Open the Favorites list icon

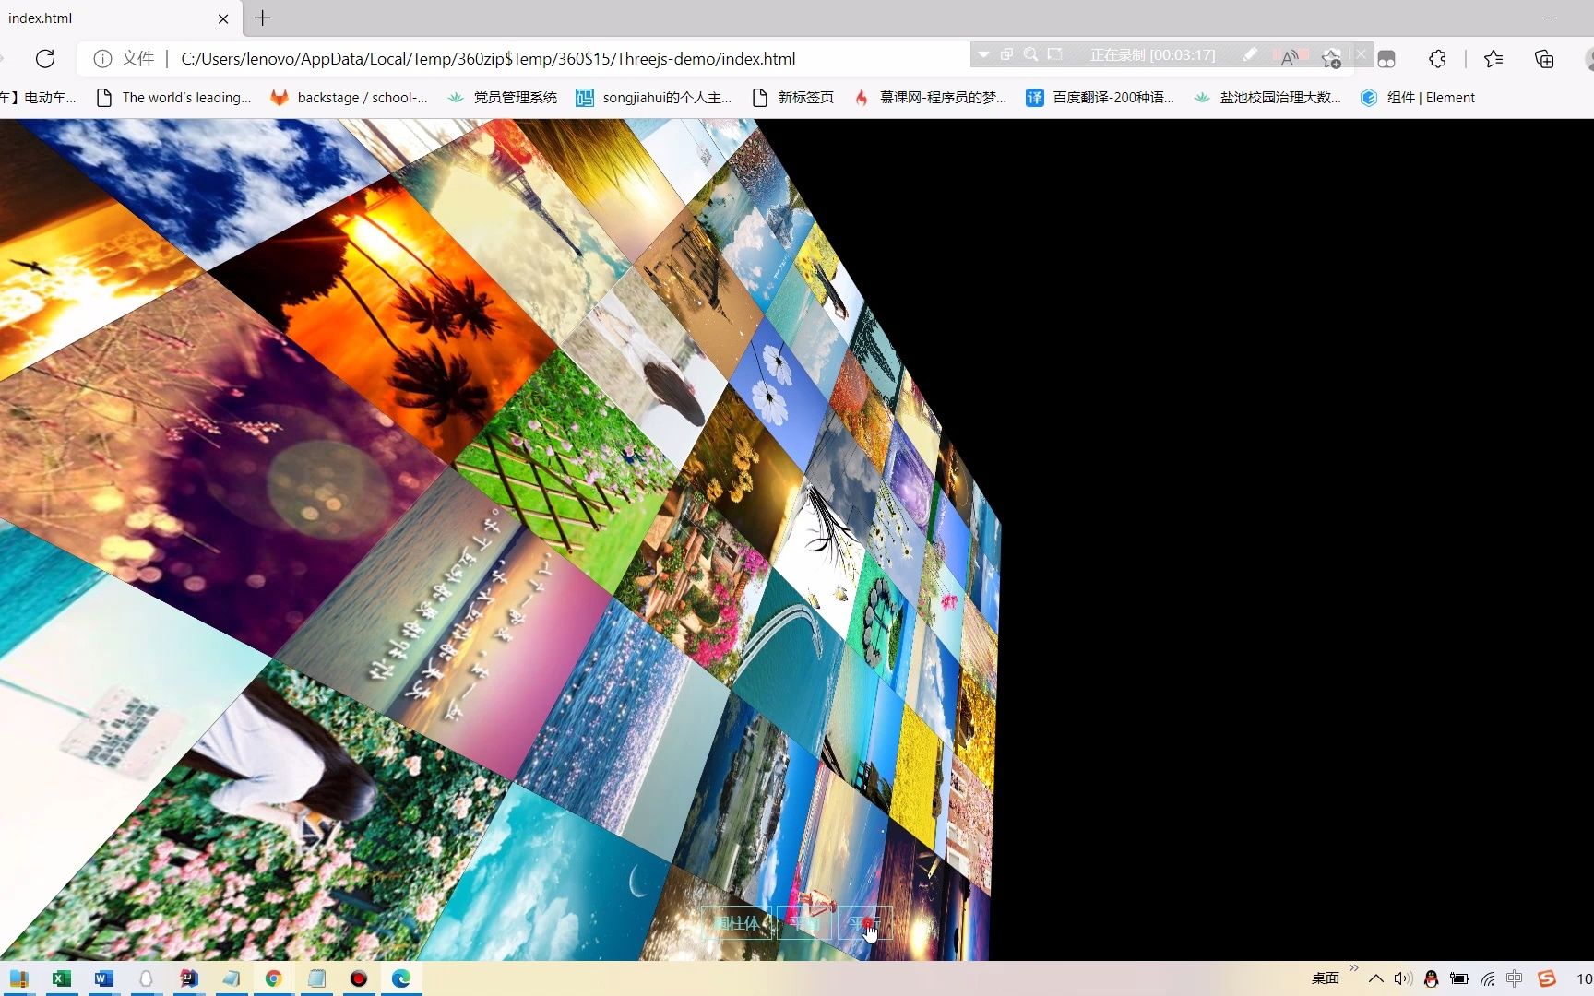coord(1493,59)
